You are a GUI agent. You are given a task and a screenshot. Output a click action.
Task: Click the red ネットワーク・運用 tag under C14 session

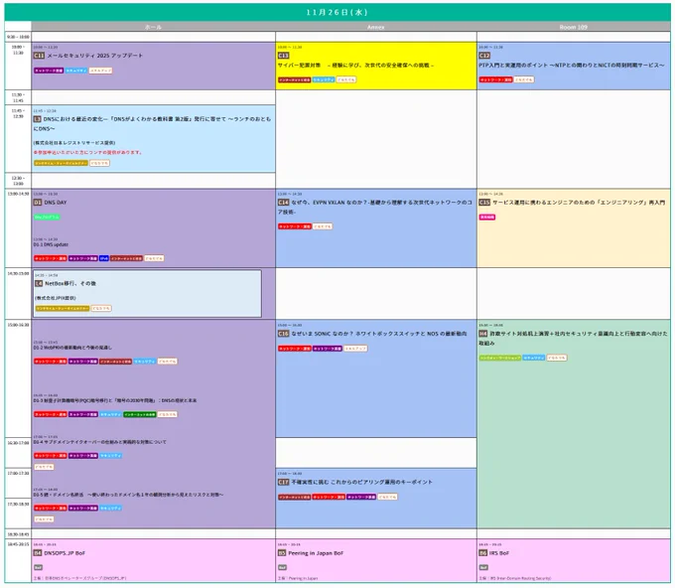tap(295, 226)
